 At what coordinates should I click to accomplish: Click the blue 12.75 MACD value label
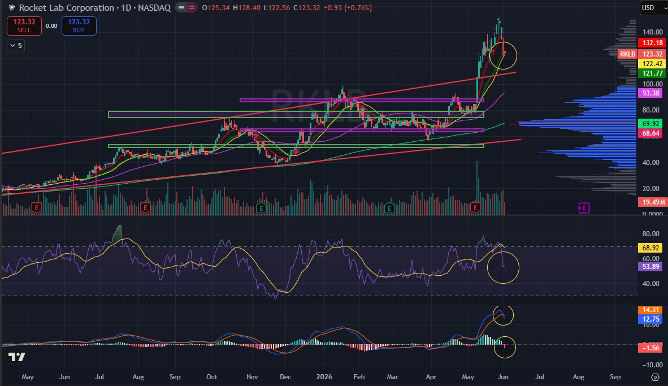[650, 319]
